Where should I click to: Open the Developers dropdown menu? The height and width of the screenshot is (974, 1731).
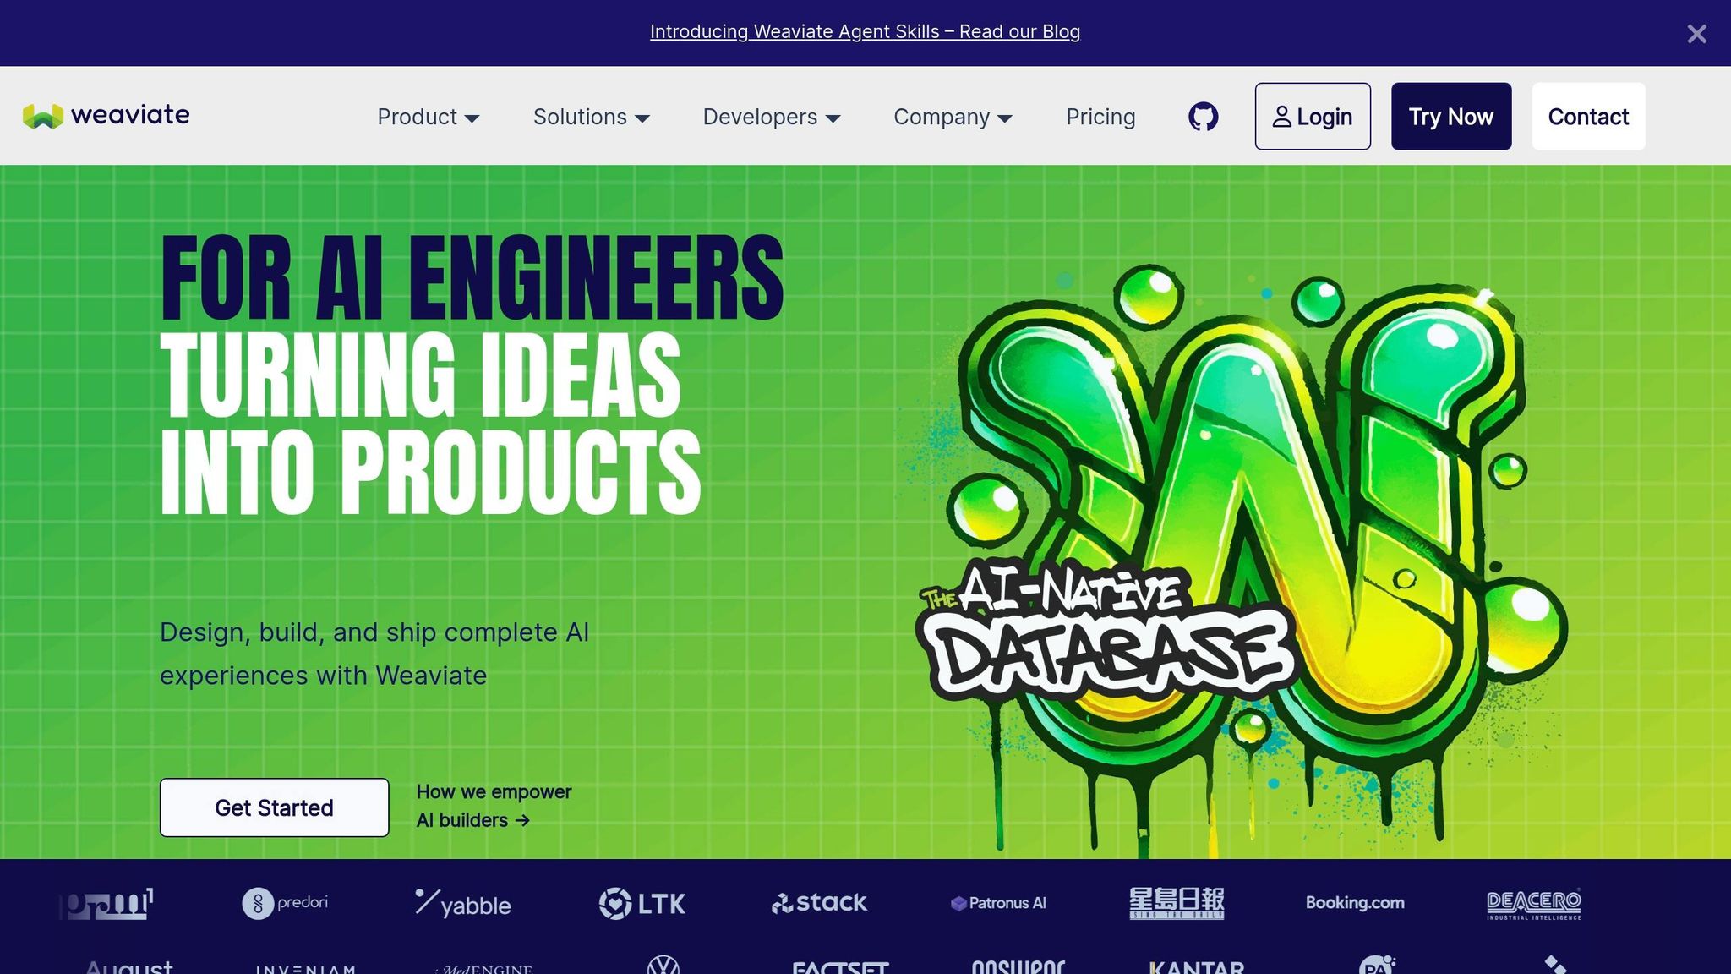click(x=772, y=117)
